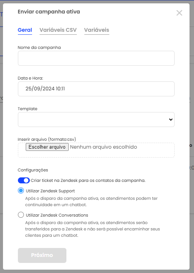Click the Utilizar Zendesk Support label text
Viewport: 194px width, 273px height.
[50, 191]
